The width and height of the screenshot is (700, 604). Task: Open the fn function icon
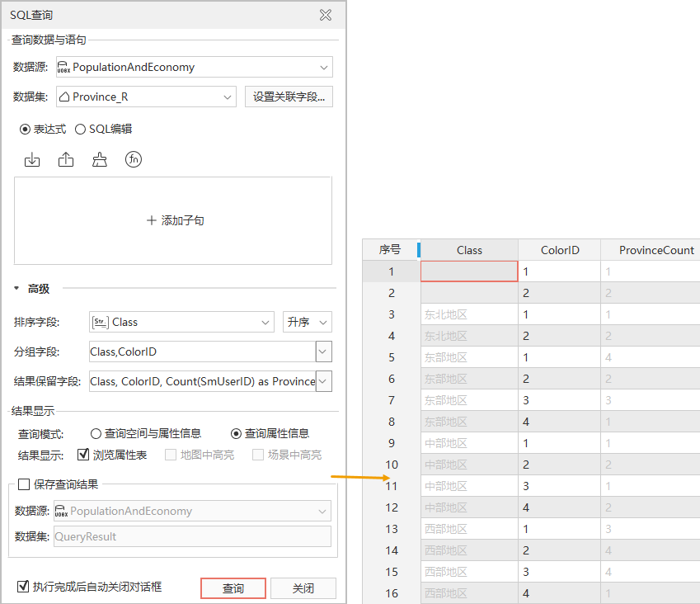[x=134, y=160]
